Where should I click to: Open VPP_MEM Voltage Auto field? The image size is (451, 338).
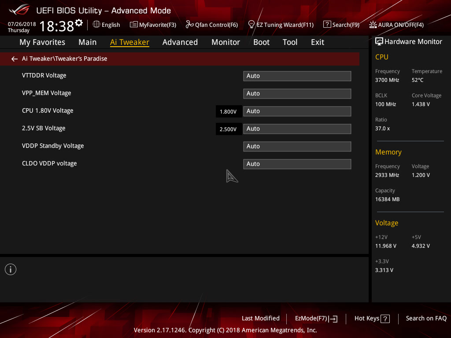coord(297,94)
